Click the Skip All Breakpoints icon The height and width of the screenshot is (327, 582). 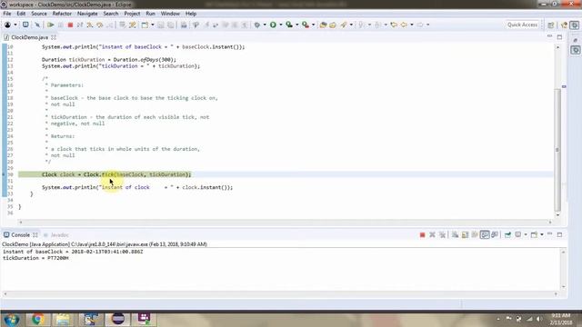[37, 25]
